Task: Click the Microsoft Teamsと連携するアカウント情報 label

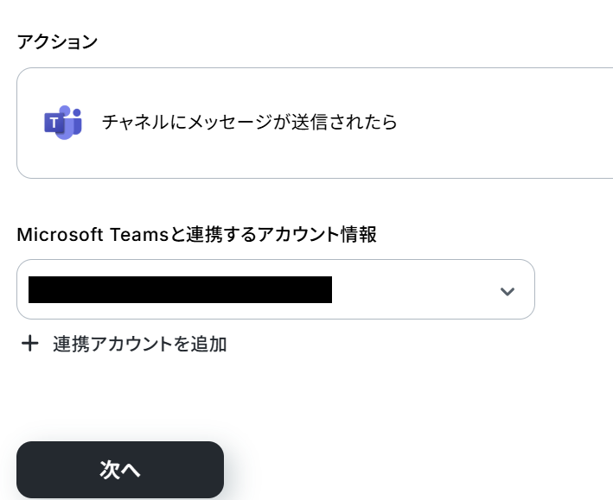Action: (x=196, y=234)
